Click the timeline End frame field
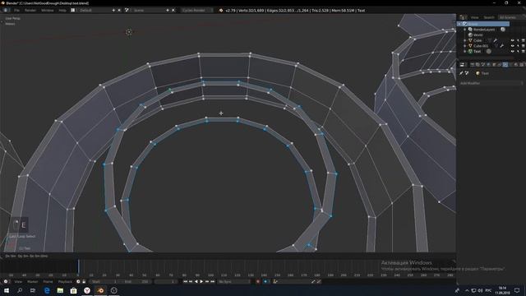 pyautogui.click(x=136, y=281)
